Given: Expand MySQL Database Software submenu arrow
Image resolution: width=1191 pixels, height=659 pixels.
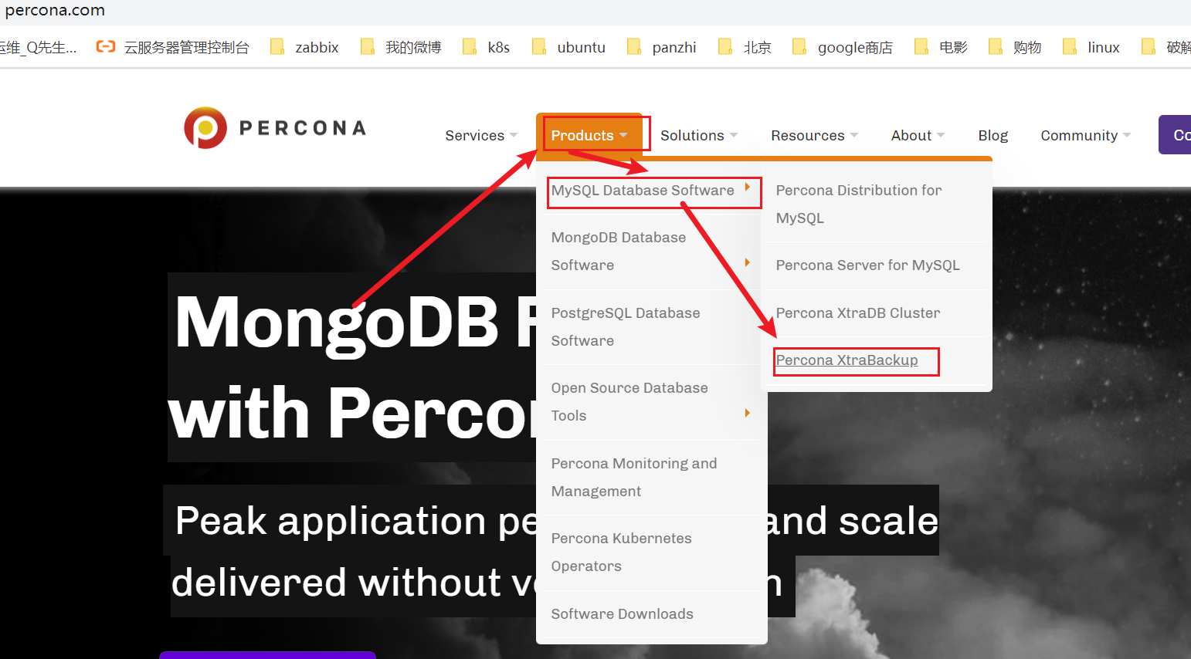Looking at the screenshot, I should (748, 187).
